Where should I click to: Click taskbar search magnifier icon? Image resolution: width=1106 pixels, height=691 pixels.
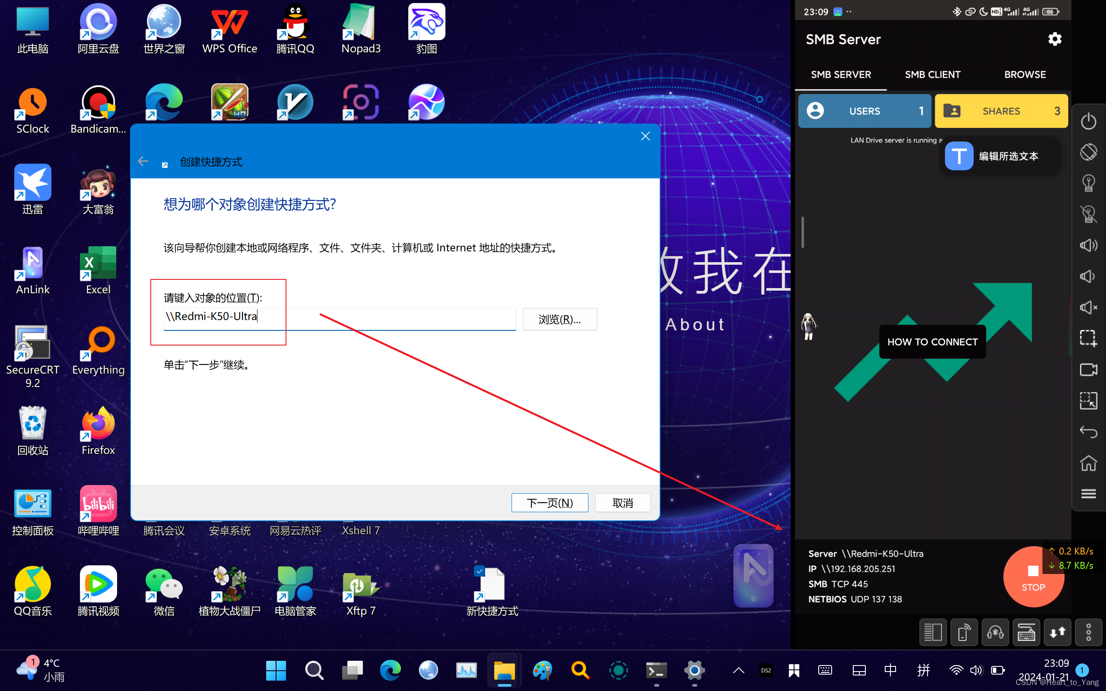point(314,670)
